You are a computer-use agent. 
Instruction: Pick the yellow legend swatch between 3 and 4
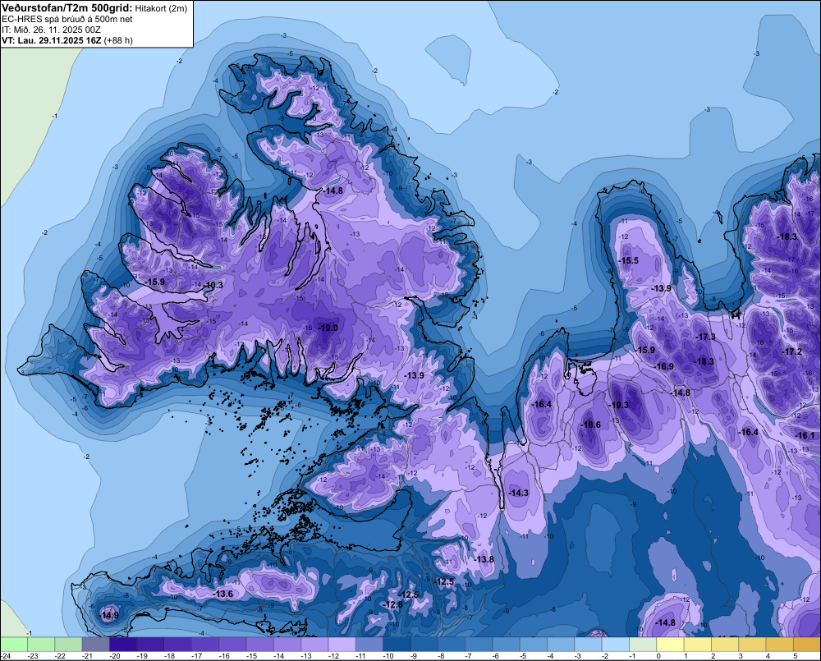752,644
